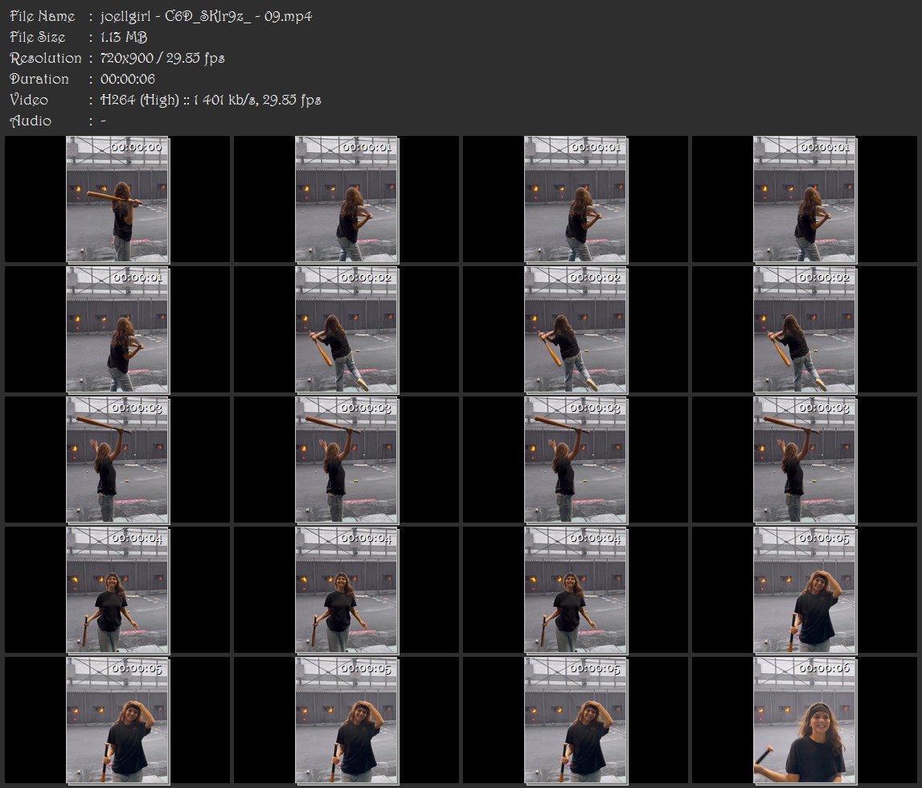The height and width of the screenshot is (788, 922).
Task: Choose the third frame stamped 00:00:01
Action: click(805, 199)
